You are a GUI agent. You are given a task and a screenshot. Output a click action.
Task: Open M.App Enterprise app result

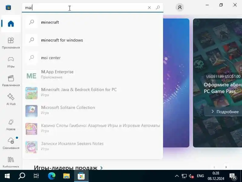click(x=93, y=76)
